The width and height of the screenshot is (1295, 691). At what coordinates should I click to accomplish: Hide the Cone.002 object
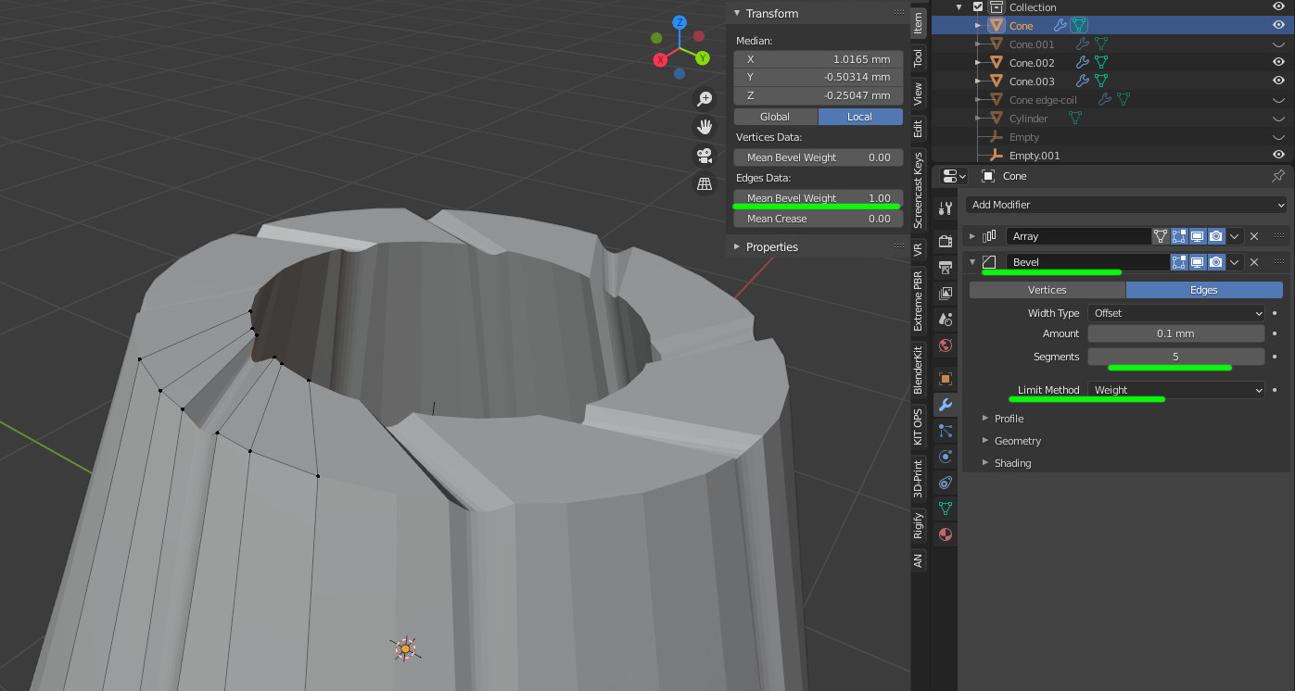(1278, 63)
